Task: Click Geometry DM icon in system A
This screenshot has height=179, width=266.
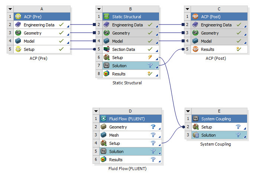Action: point(18,33)
